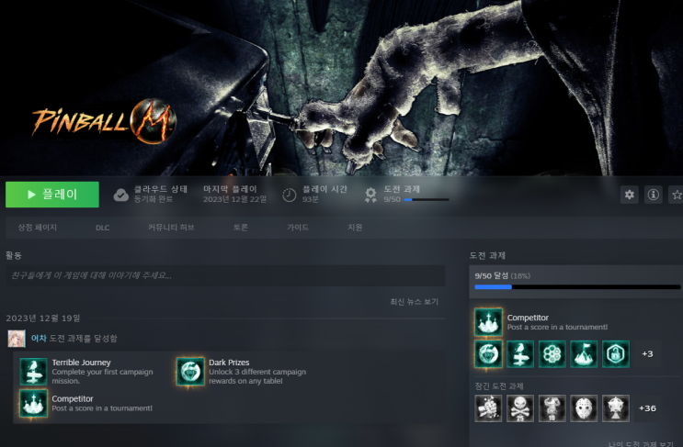
Task: Click the padlock unlocked achievement icon
Action: [x=616, y=354]
